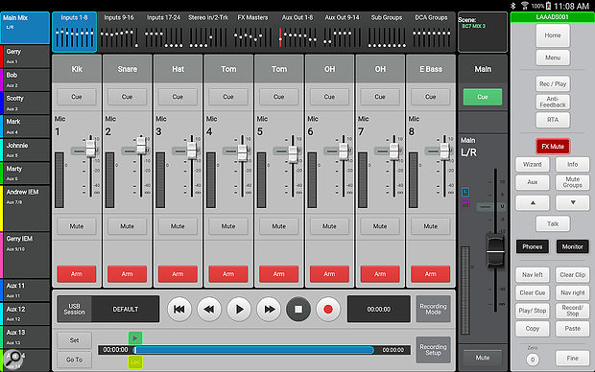Mute the Hat channel
The width and height of the screenshot is (595, 372).
coord(178,226)
